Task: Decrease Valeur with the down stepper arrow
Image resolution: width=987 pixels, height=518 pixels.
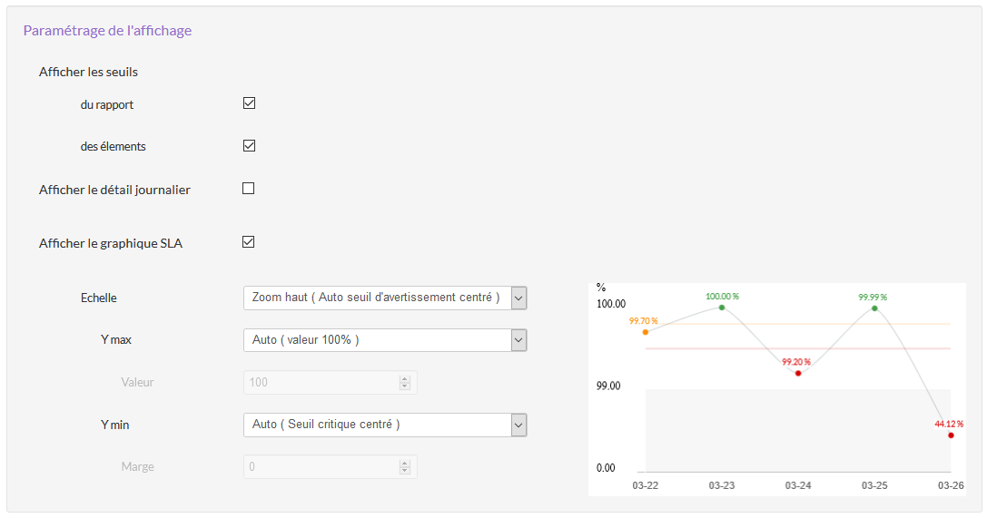Action: click(x=405, y=387)
